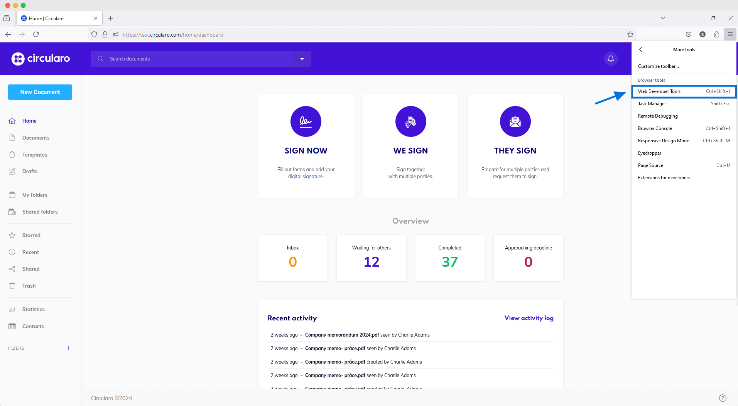Open View activity log link
This screenshot has width=738, height=406.
(x=529, y=318)
